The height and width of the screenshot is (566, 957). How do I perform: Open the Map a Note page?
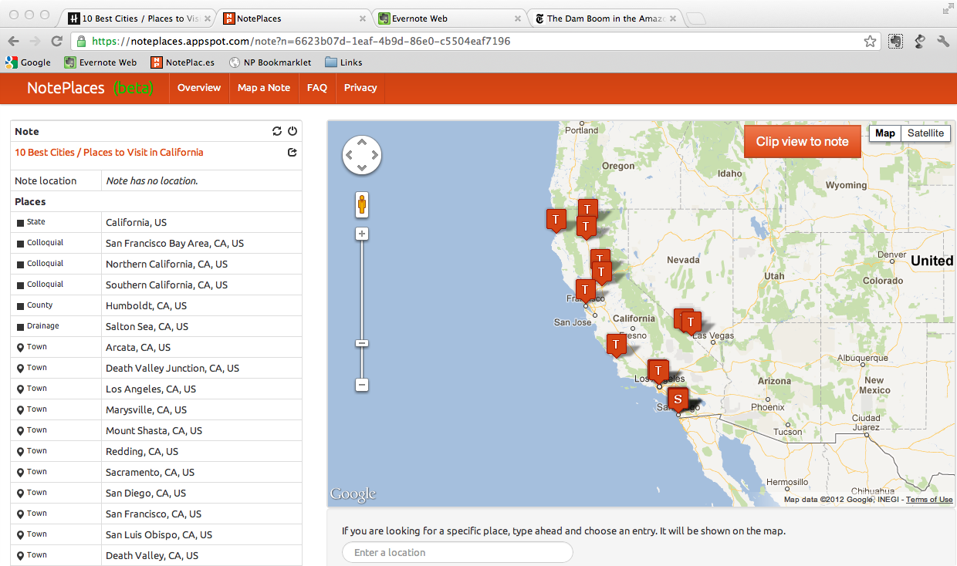click(264, 88)
